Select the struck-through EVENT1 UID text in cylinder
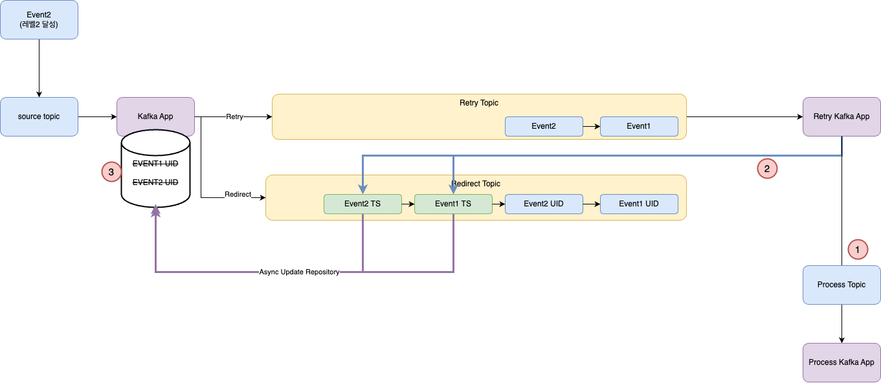Image resolution: width=881 pixels, height=383 pixels. pos(155,164)
